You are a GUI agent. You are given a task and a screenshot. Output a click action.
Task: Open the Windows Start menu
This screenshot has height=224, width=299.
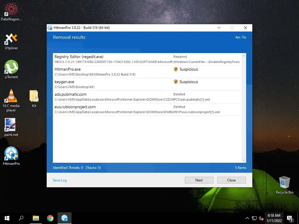coord(7,218)
